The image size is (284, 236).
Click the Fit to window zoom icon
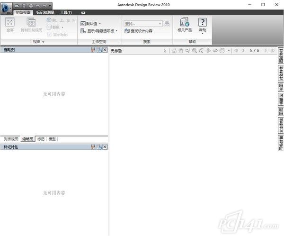point(201,51)
